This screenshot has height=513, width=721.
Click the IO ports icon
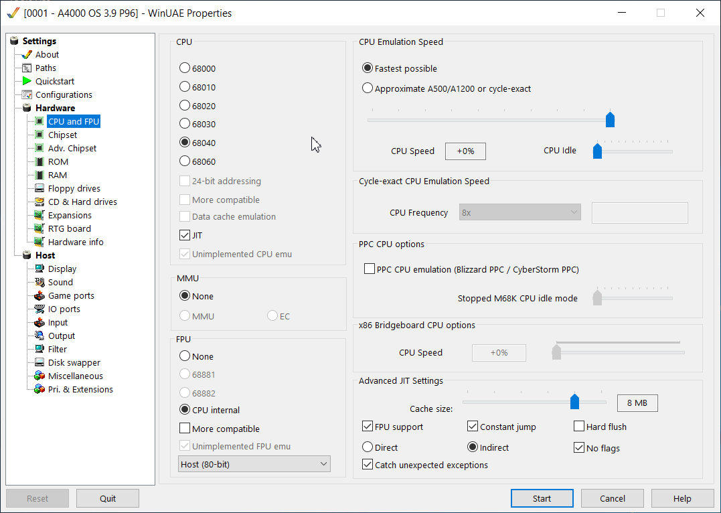click(x=39, y=309)
